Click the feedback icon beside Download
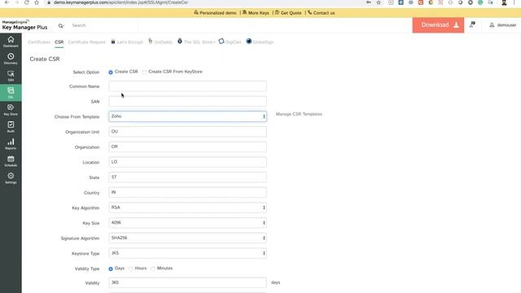The image size is (521, 293). 472,25
